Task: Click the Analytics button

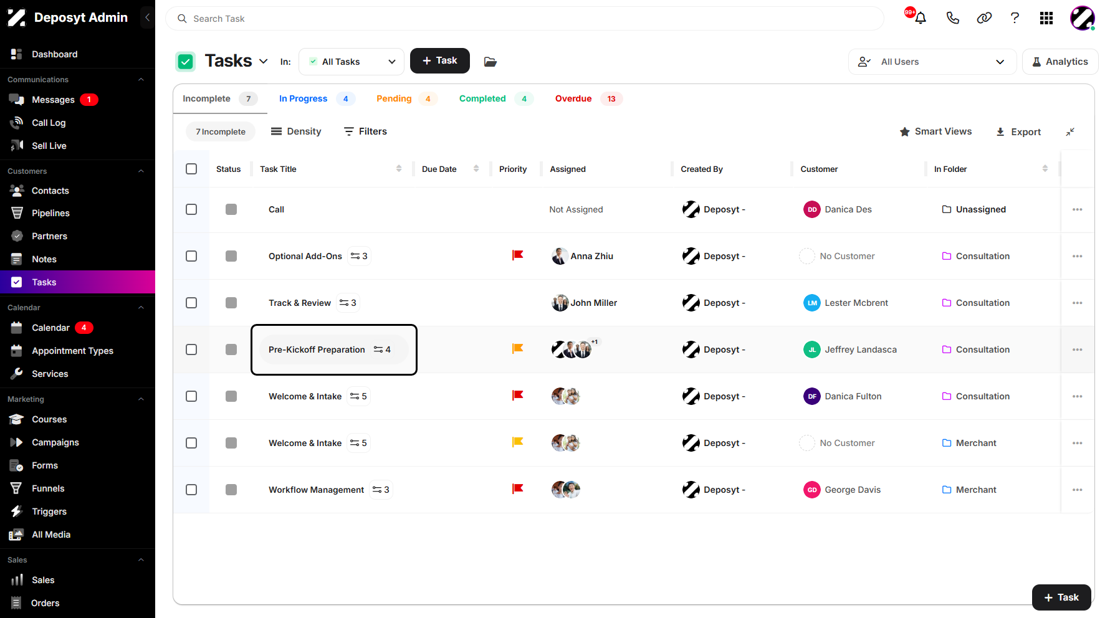Action: [x=1060, y=62]
